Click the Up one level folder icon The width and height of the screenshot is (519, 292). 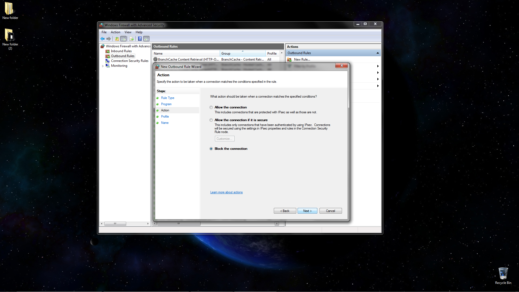coord(117,39)
